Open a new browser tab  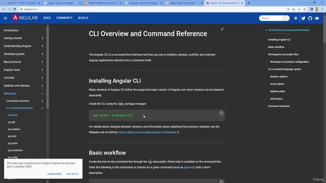(x=249, y=3)
